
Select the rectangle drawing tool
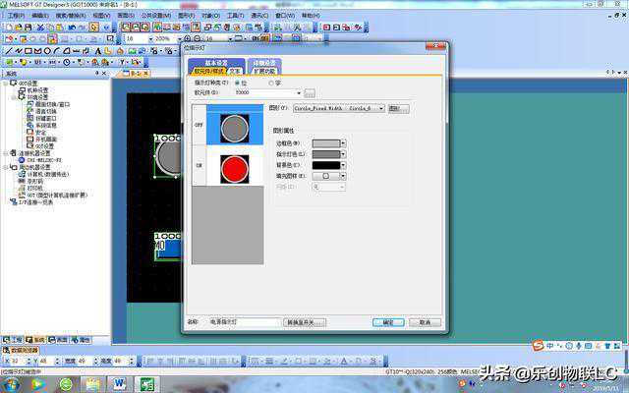29,50
